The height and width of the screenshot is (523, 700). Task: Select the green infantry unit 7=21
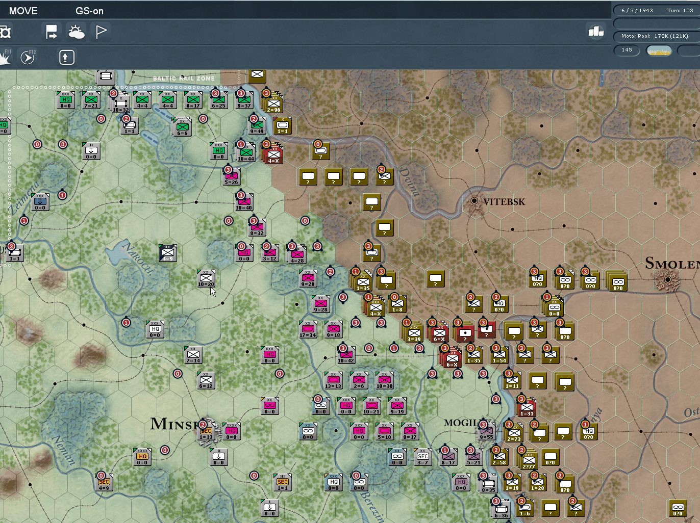pos(91,100)
